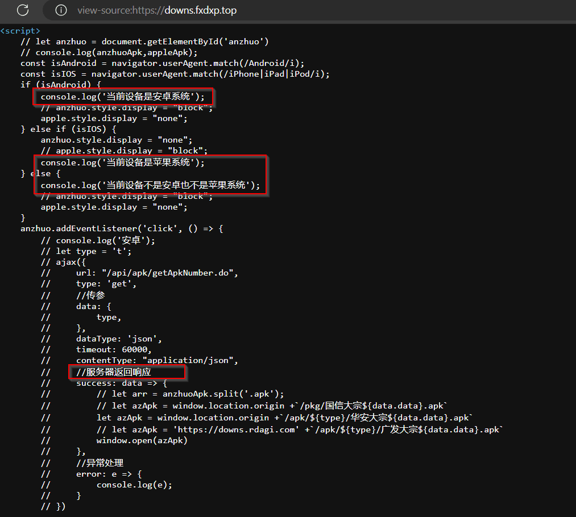The image size is (576, 517).
Task: Open the site information icon in address bar
Action: 61,10
